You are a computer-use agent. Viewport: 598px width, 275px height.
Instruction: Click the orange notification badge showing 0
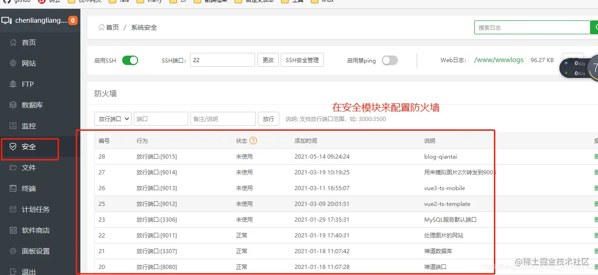[x=73, y=20]
